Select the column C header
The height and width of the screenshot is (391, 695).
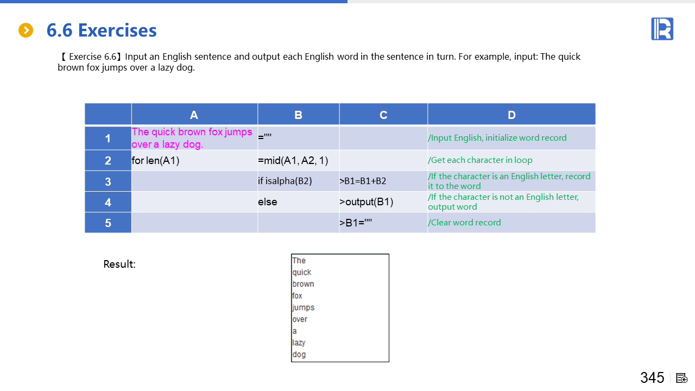[x=383, y=115]
